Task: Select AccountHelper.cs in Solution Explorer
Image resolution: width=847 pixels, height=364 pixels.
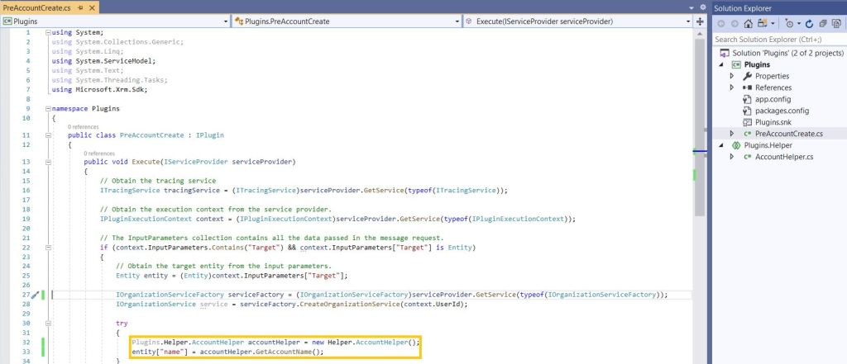Action: coord(784,157)
